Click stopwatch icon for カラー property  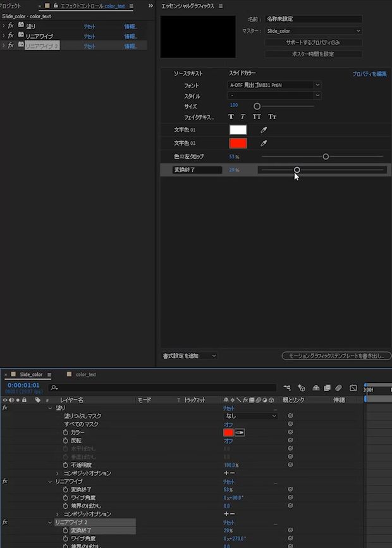(65, 432)
